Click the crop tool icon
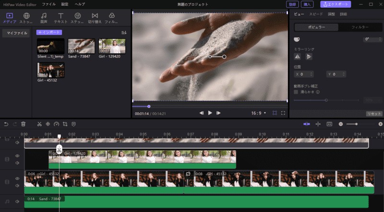 [x=65, y=124]
